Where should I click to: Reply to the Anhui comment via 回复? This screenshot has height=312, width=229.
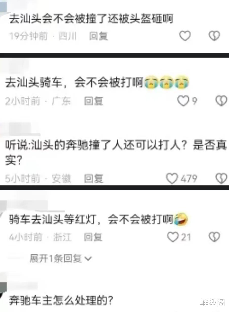(94, 179)
